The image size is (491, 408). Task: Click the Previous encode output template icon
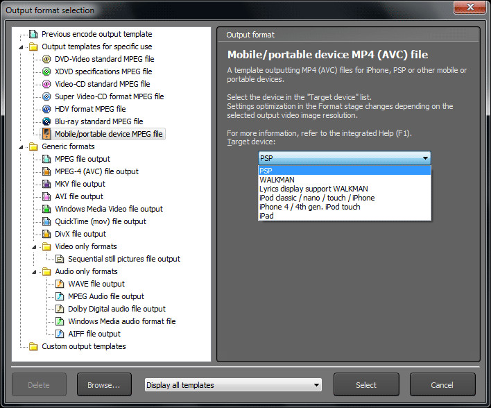(x=33, y=34)
